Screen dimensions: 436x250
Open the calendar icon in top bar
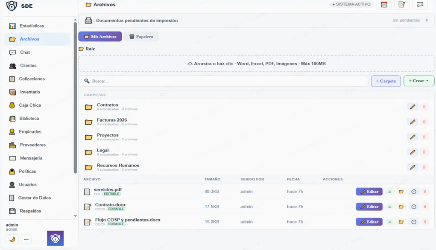coord(384,5)
